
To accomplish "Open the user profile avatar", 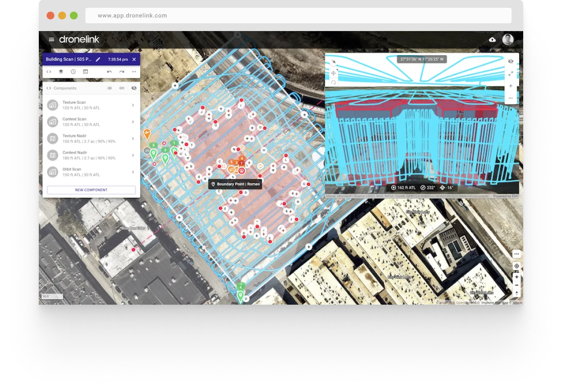I will [508, 39].
